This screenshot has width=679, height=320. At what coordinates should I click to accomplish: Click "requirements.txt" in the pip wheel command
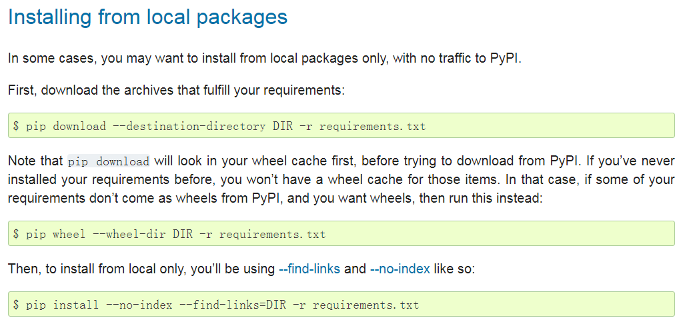point(273,234)
